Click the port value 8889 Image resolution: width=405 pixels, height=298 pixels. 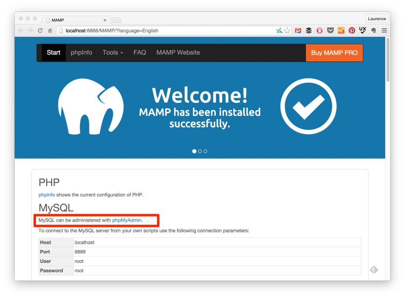tap(80, 252)
